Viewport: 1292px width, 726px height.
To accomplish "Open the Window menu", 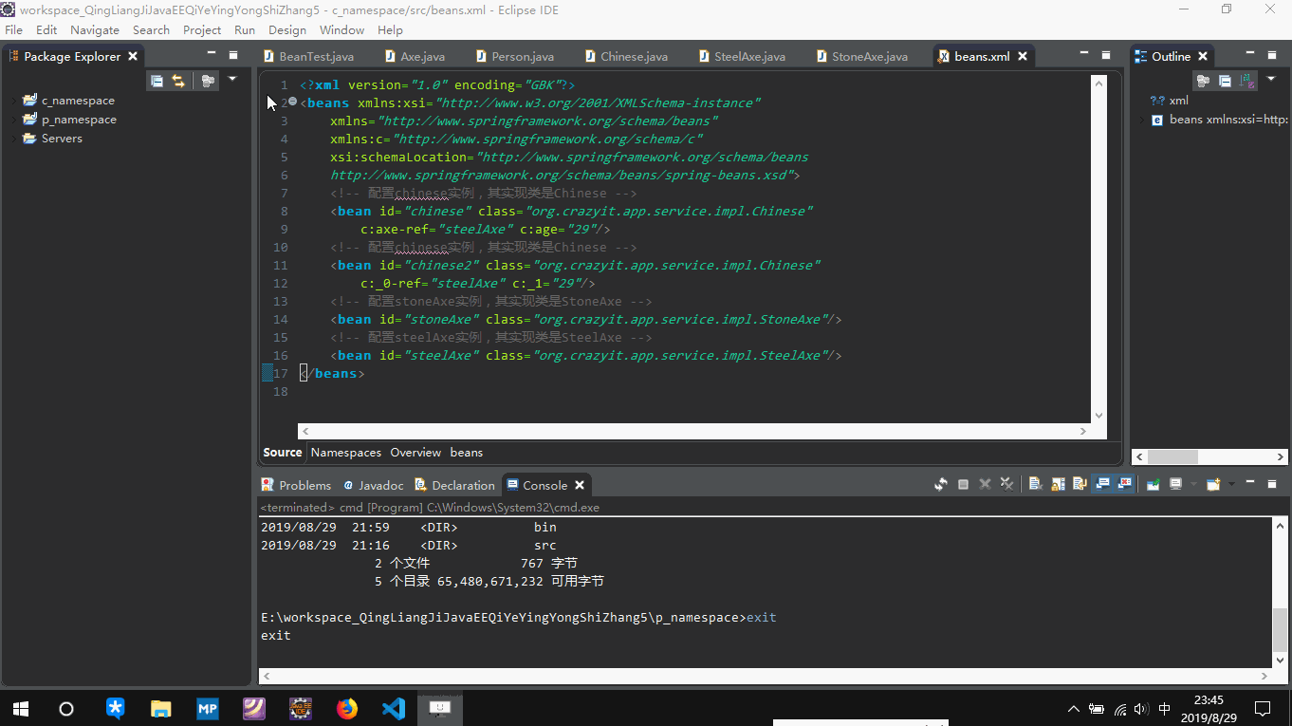I will (x=341, y=29).
